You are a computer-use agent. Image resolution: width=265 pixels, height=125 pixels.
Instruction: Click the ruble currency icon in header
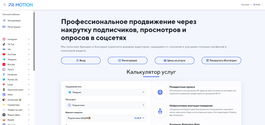click(x=254, y=5)
